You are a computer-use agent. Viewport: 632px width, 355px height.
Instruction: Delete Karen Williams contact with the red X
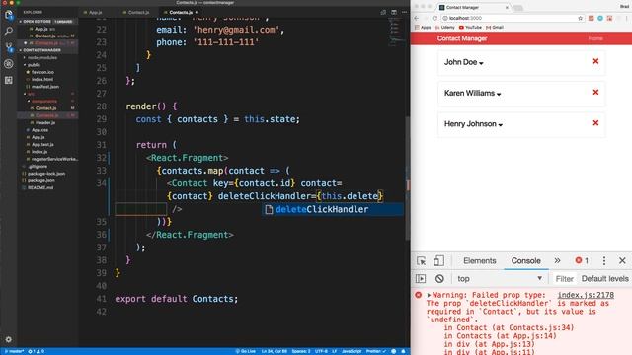(x=595, y=92)
